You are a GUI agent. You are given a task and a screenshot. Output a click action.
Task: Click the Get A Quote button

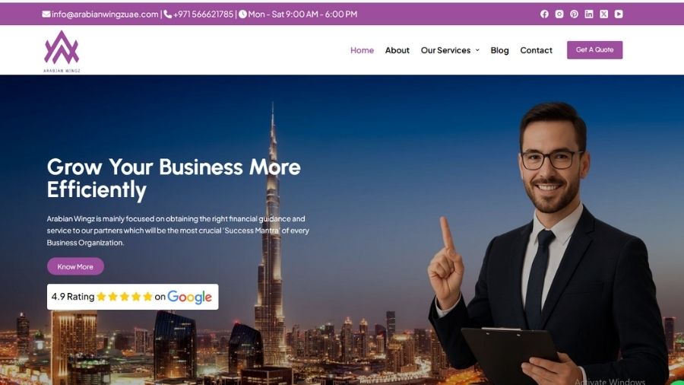[594, 49]
